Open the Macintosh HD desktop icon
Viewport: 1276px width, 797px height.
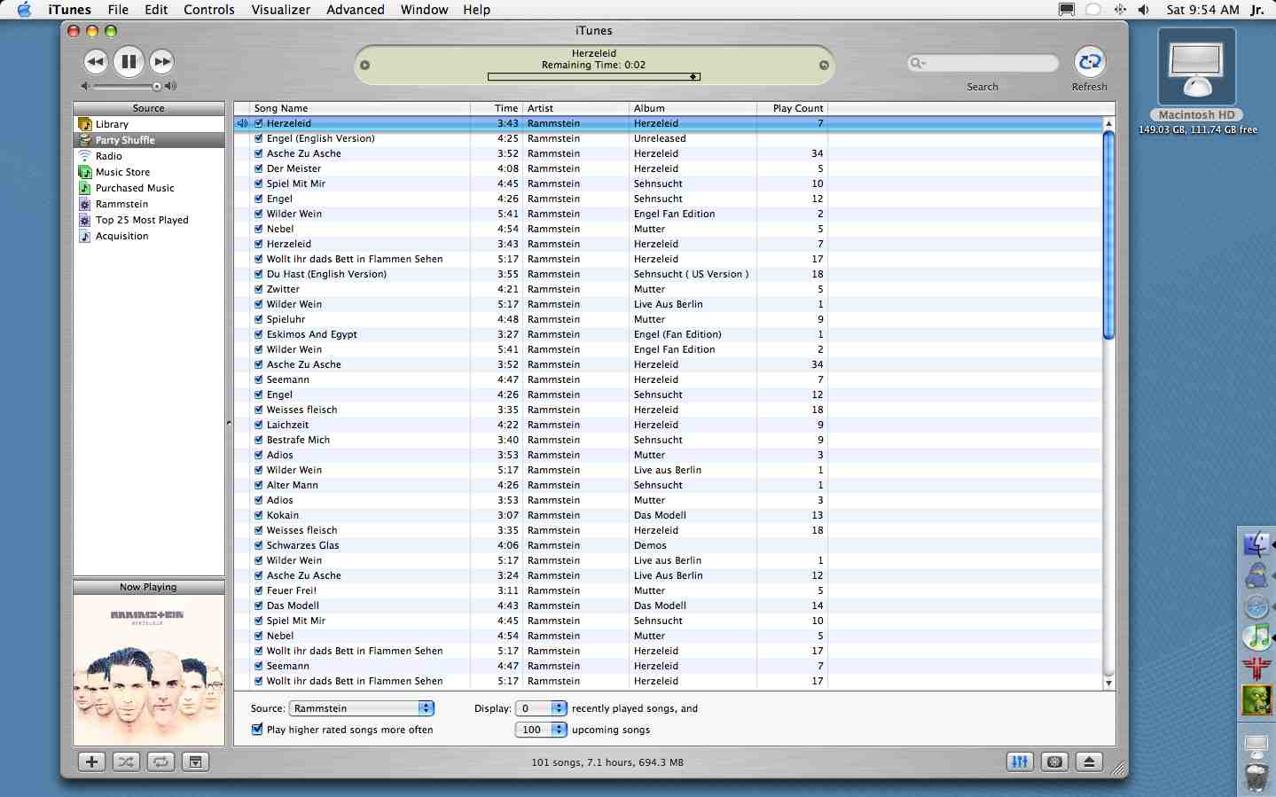(1196, 66)
